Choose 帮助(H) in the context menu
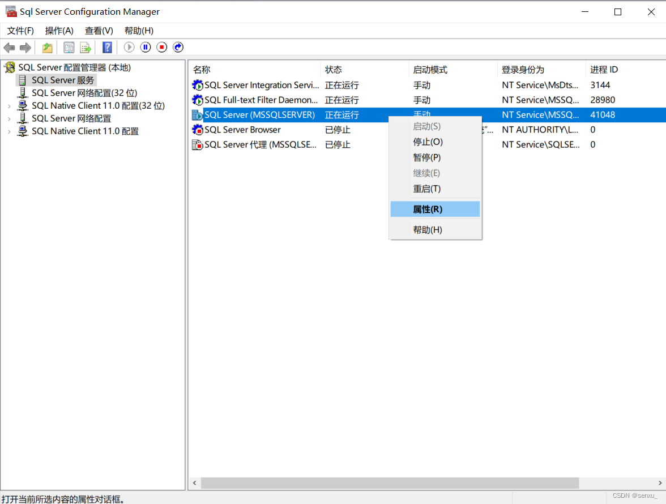 436,230
